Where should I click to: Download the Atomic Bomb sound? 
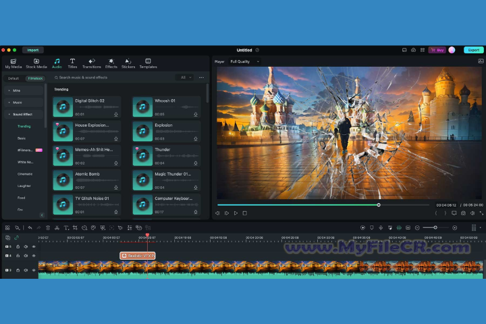pos(116,188)
